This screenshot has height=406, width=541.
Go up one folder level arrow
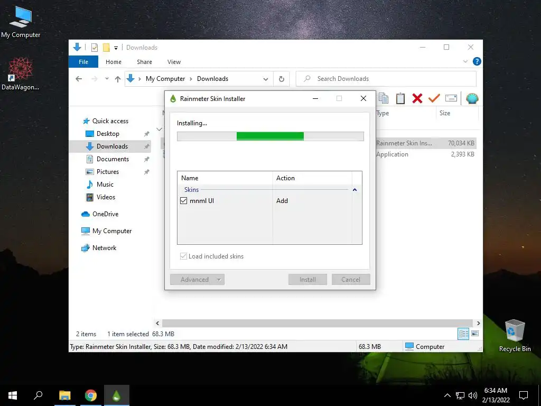point(118,79)
